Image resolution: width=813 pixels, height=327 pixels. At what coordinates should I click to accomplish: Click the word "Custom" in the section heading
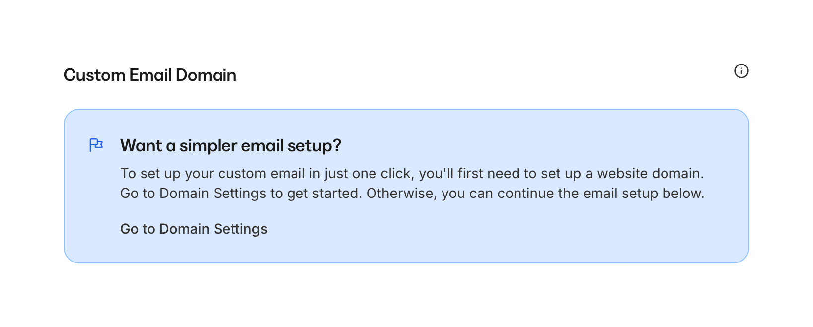[94, 75]
